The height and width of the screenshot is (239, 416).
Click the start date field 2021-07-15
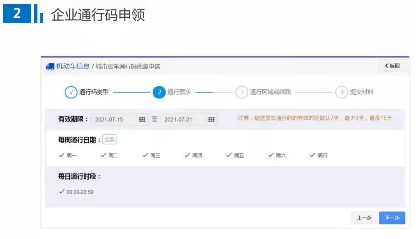click(114, 119)
